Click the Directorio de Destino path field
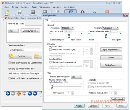The image size is (130, 110). [x=25, y=50]
